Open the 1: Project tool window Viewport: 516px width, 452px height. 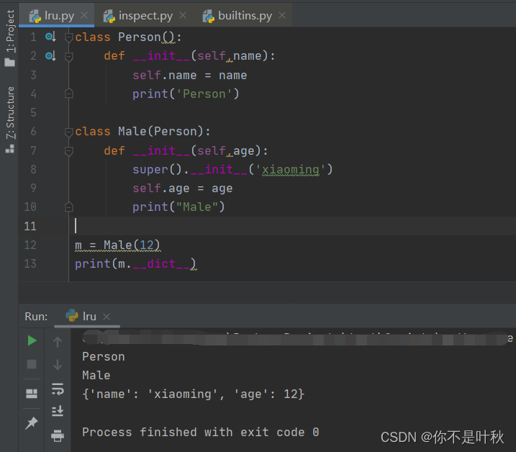click(10, 37)
